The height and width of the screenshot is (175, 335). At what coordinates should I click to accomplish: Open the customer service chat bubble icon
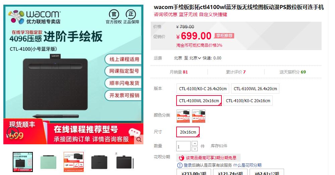135,132
